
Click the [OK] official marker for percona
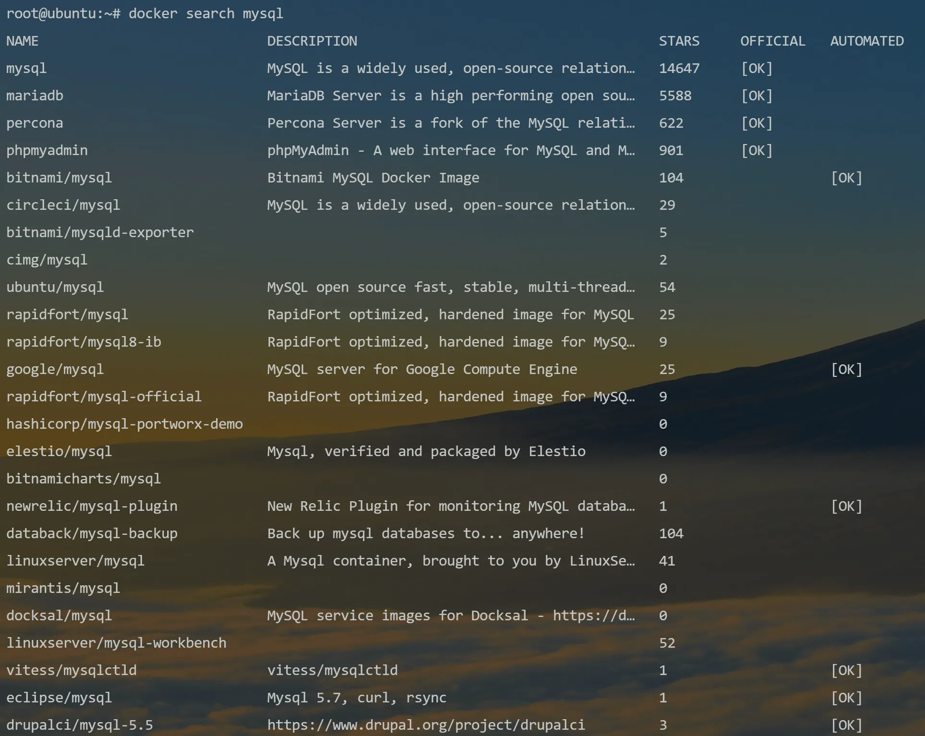pos(757,123)
